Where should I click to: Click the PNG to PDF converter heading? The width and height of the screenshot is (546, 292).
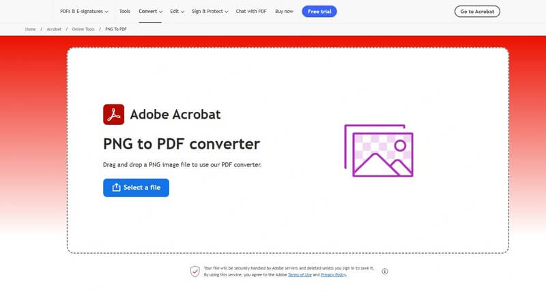tap(182, 144)
